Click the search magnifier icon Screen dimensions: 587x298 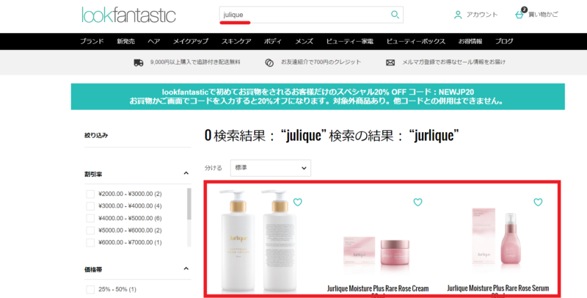tap(395, 15)
